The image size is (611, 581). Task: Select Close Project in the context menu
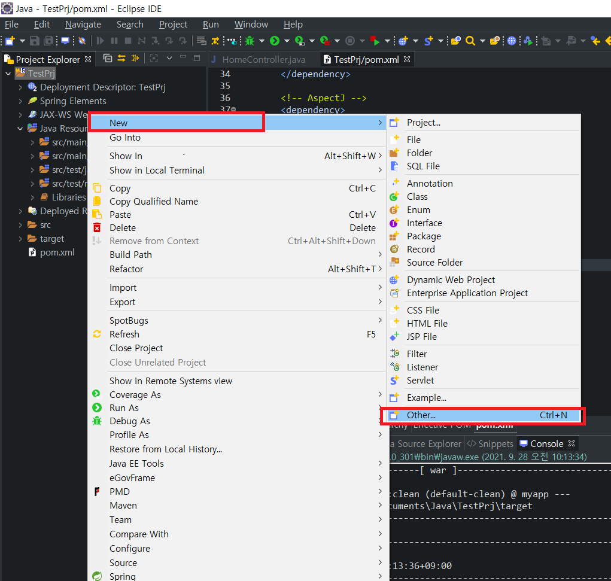click(x=238, y=348)
